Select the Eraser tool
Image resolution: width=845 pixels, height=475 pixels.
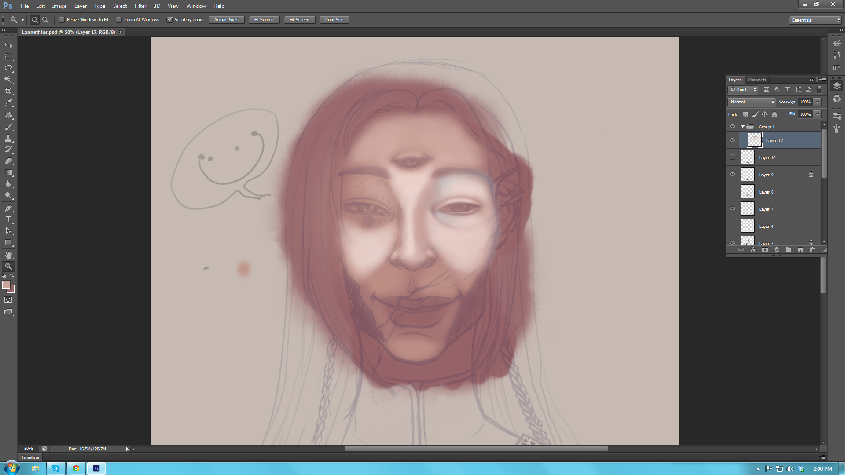(8, 161)
